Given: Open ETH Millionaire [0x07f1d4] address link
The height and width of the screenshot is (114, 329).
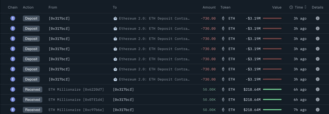Looking at the screenshot, I should pos(76,100).
